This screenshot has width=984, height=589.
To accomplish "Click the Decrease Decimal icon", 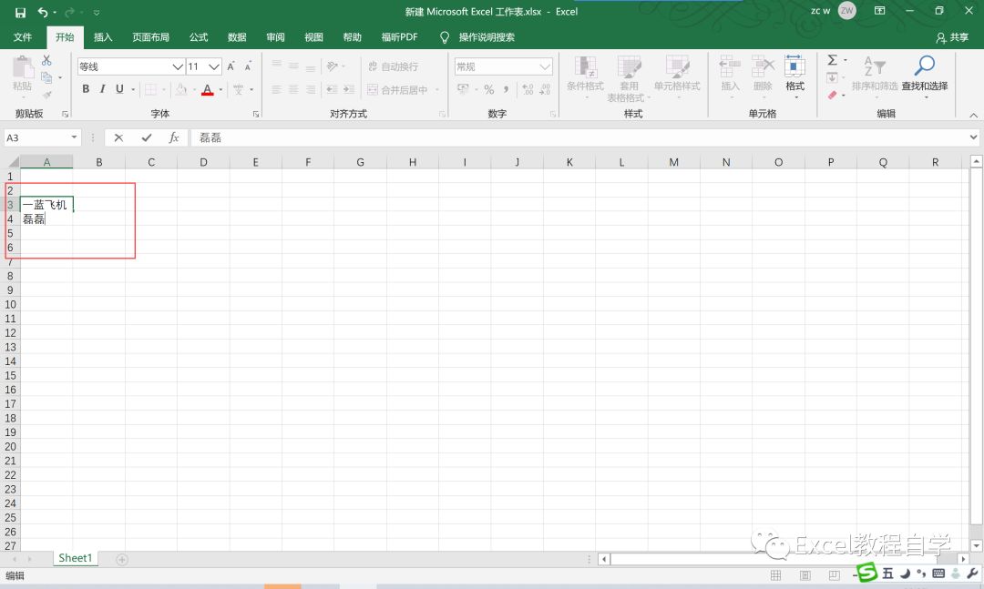I will pyautogui.click(x=545, y=90).
